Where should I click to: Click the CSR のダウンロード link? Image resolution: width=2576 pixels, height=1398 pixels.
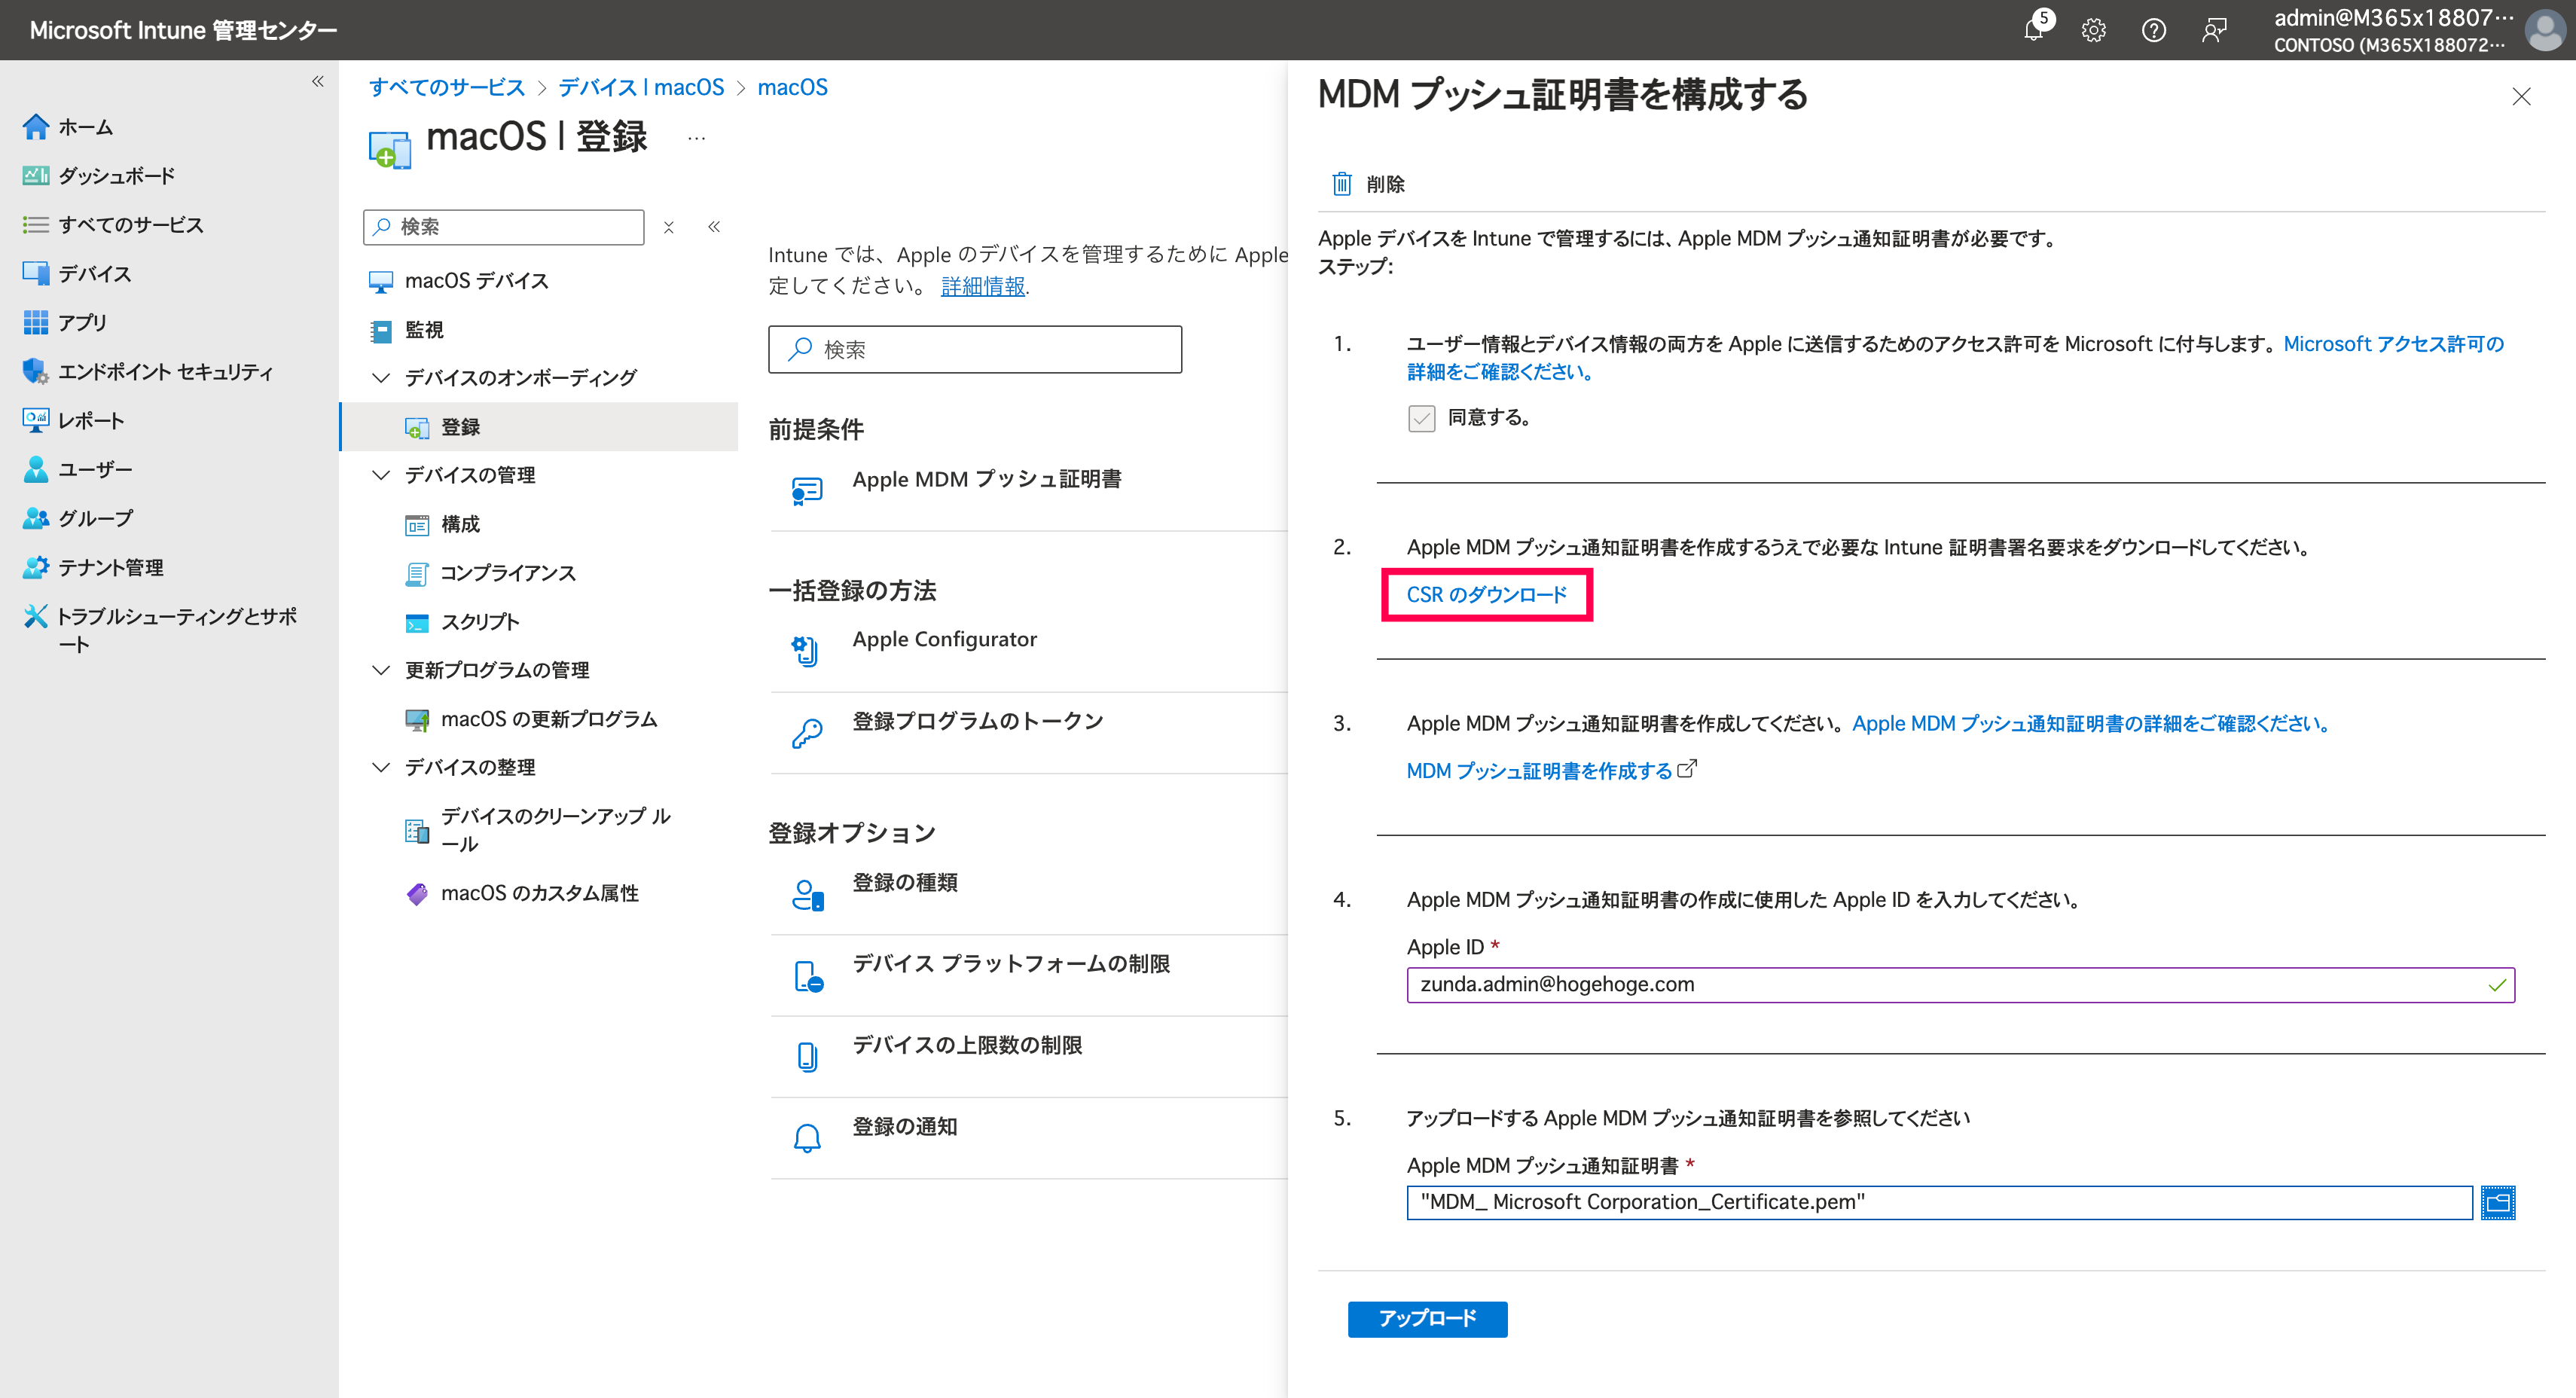pyautogui.click(x=1486, y=595)
